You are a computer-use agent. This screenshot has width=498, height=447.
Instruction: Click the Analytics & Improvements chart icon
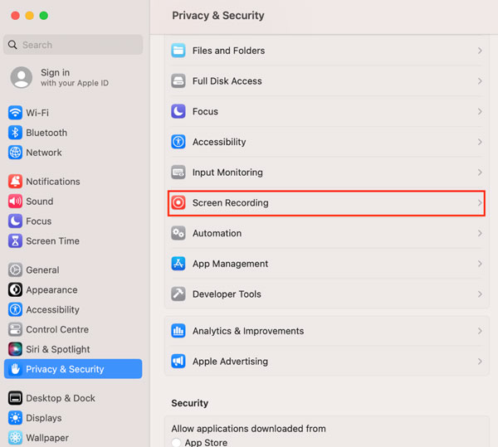click(178, 331)
